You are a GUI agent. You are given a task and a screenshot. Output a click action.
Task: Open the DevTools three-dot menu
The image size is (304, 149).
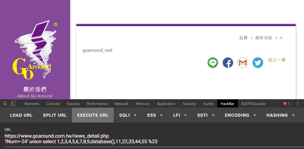(x=297, y=104)
